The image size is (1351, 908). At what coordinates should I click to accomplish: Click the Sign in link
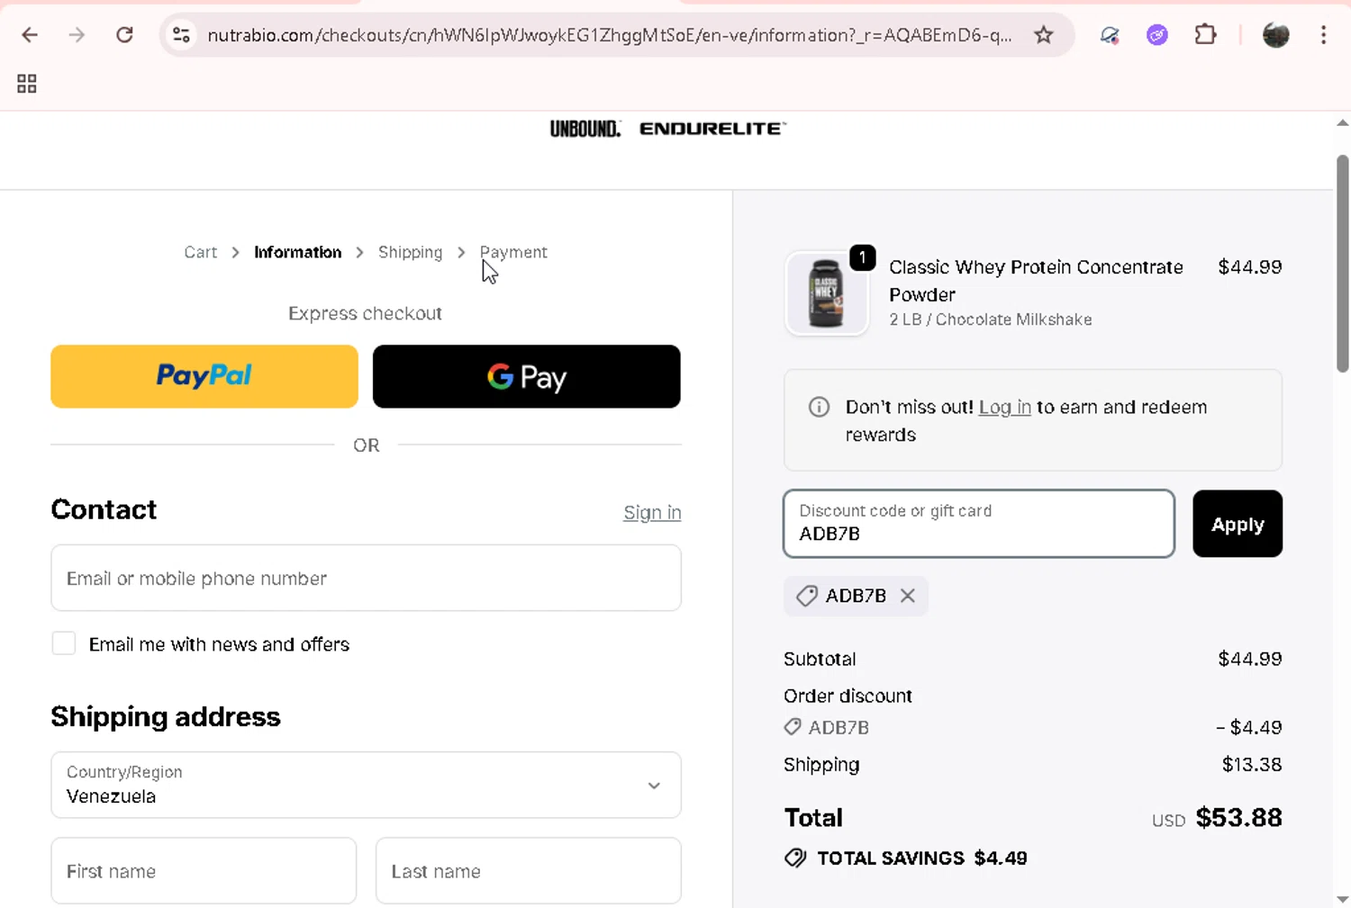pos(652,512)
